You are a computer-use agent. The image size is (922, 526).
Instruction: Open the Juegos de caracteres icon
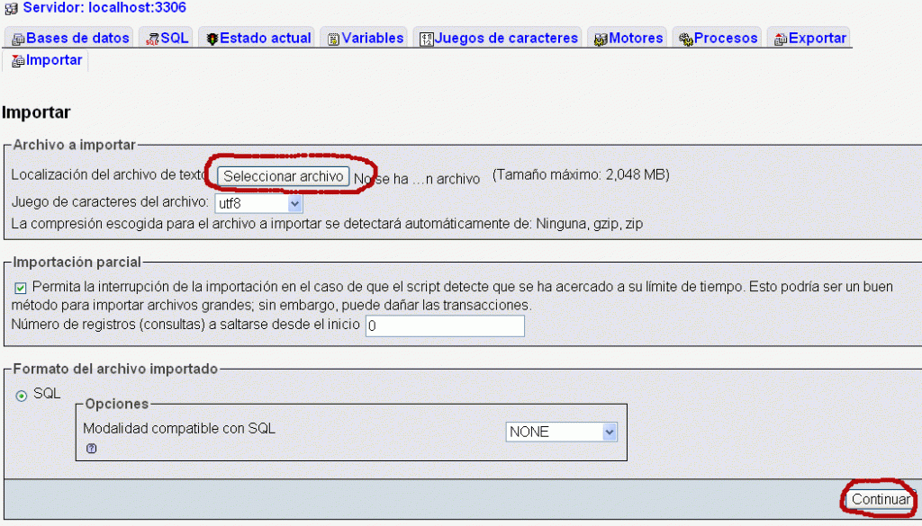pyautogui.click(x=425, y=37)
